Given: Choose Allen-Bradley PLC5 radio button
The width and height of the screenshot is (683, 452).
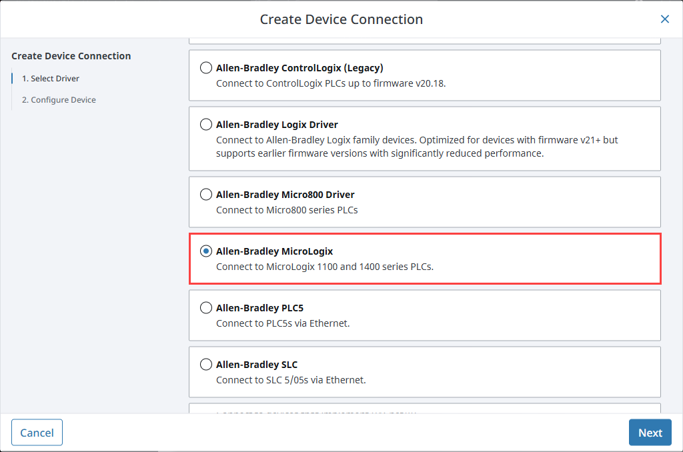Looking at the screenshot, I should point(206,308).
